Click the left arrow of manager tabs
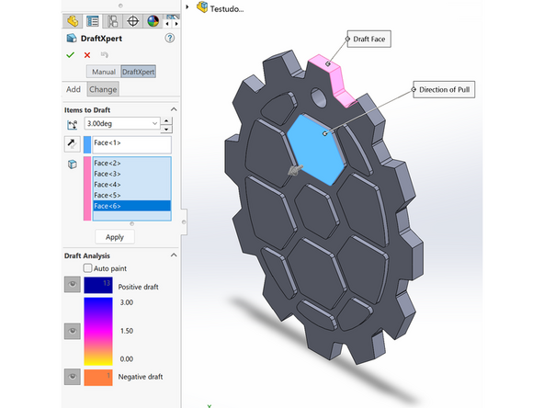The image size is (544, 408). coord(167,24)
